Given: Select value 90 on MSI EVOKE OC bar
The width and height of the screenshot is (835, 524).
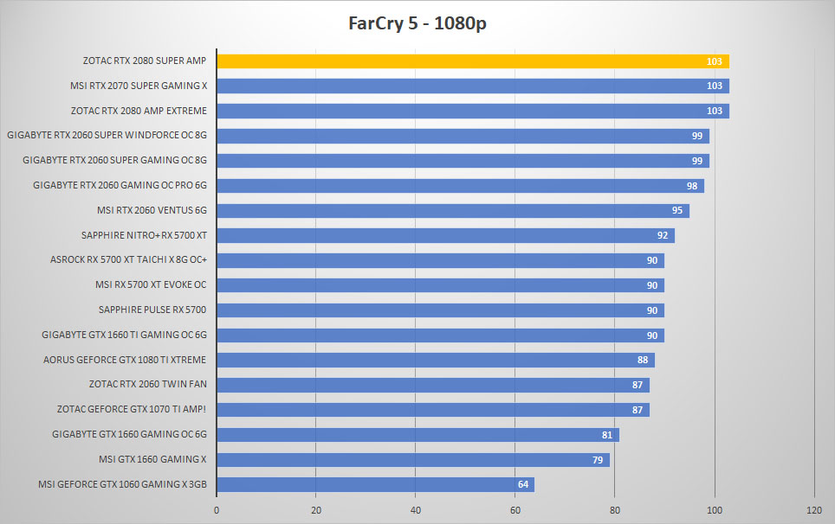Looking at the screenshot, I should (x=652, y=285).
